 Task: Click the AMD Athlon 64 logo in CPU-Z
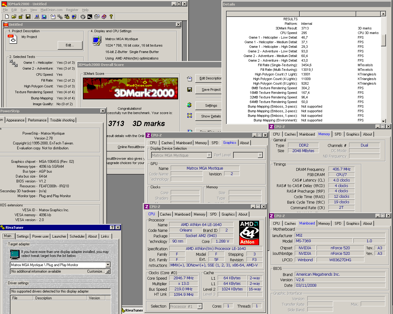[x=249, y=233]
